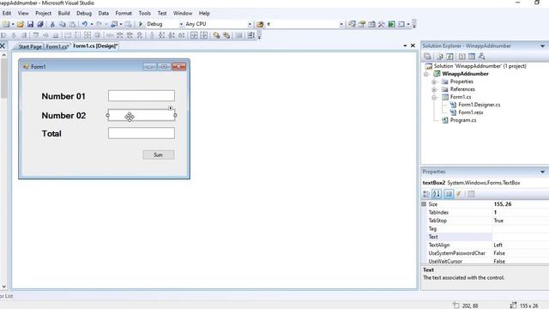Click the Save All icon

pyautogui.click(x=40, y=24)
